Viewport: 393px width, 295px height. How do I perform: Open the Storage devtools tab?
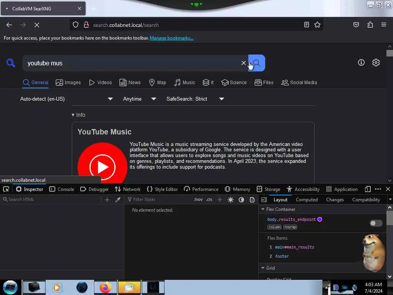(x=268, y=189)
